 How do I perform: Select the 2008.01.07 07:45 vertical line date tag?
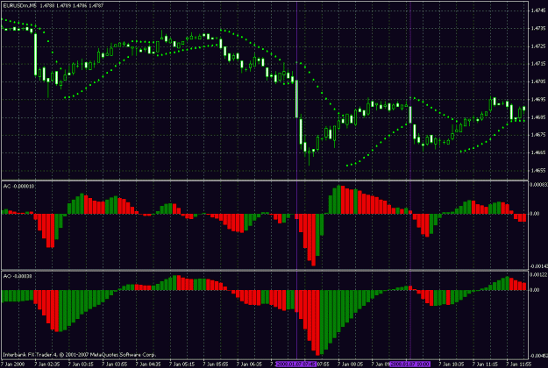(296, 364)
